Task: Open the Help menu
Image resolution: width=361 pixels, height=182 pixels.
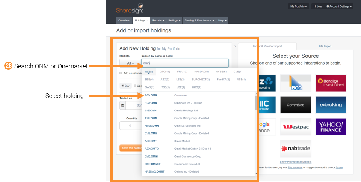Action: point(222,20)
